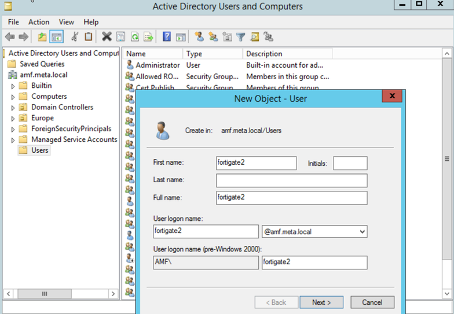Click the add to group toolbar icon
The height and width of the screenshot is (314, 454).
pyautogui.click(x=269, y=37)
